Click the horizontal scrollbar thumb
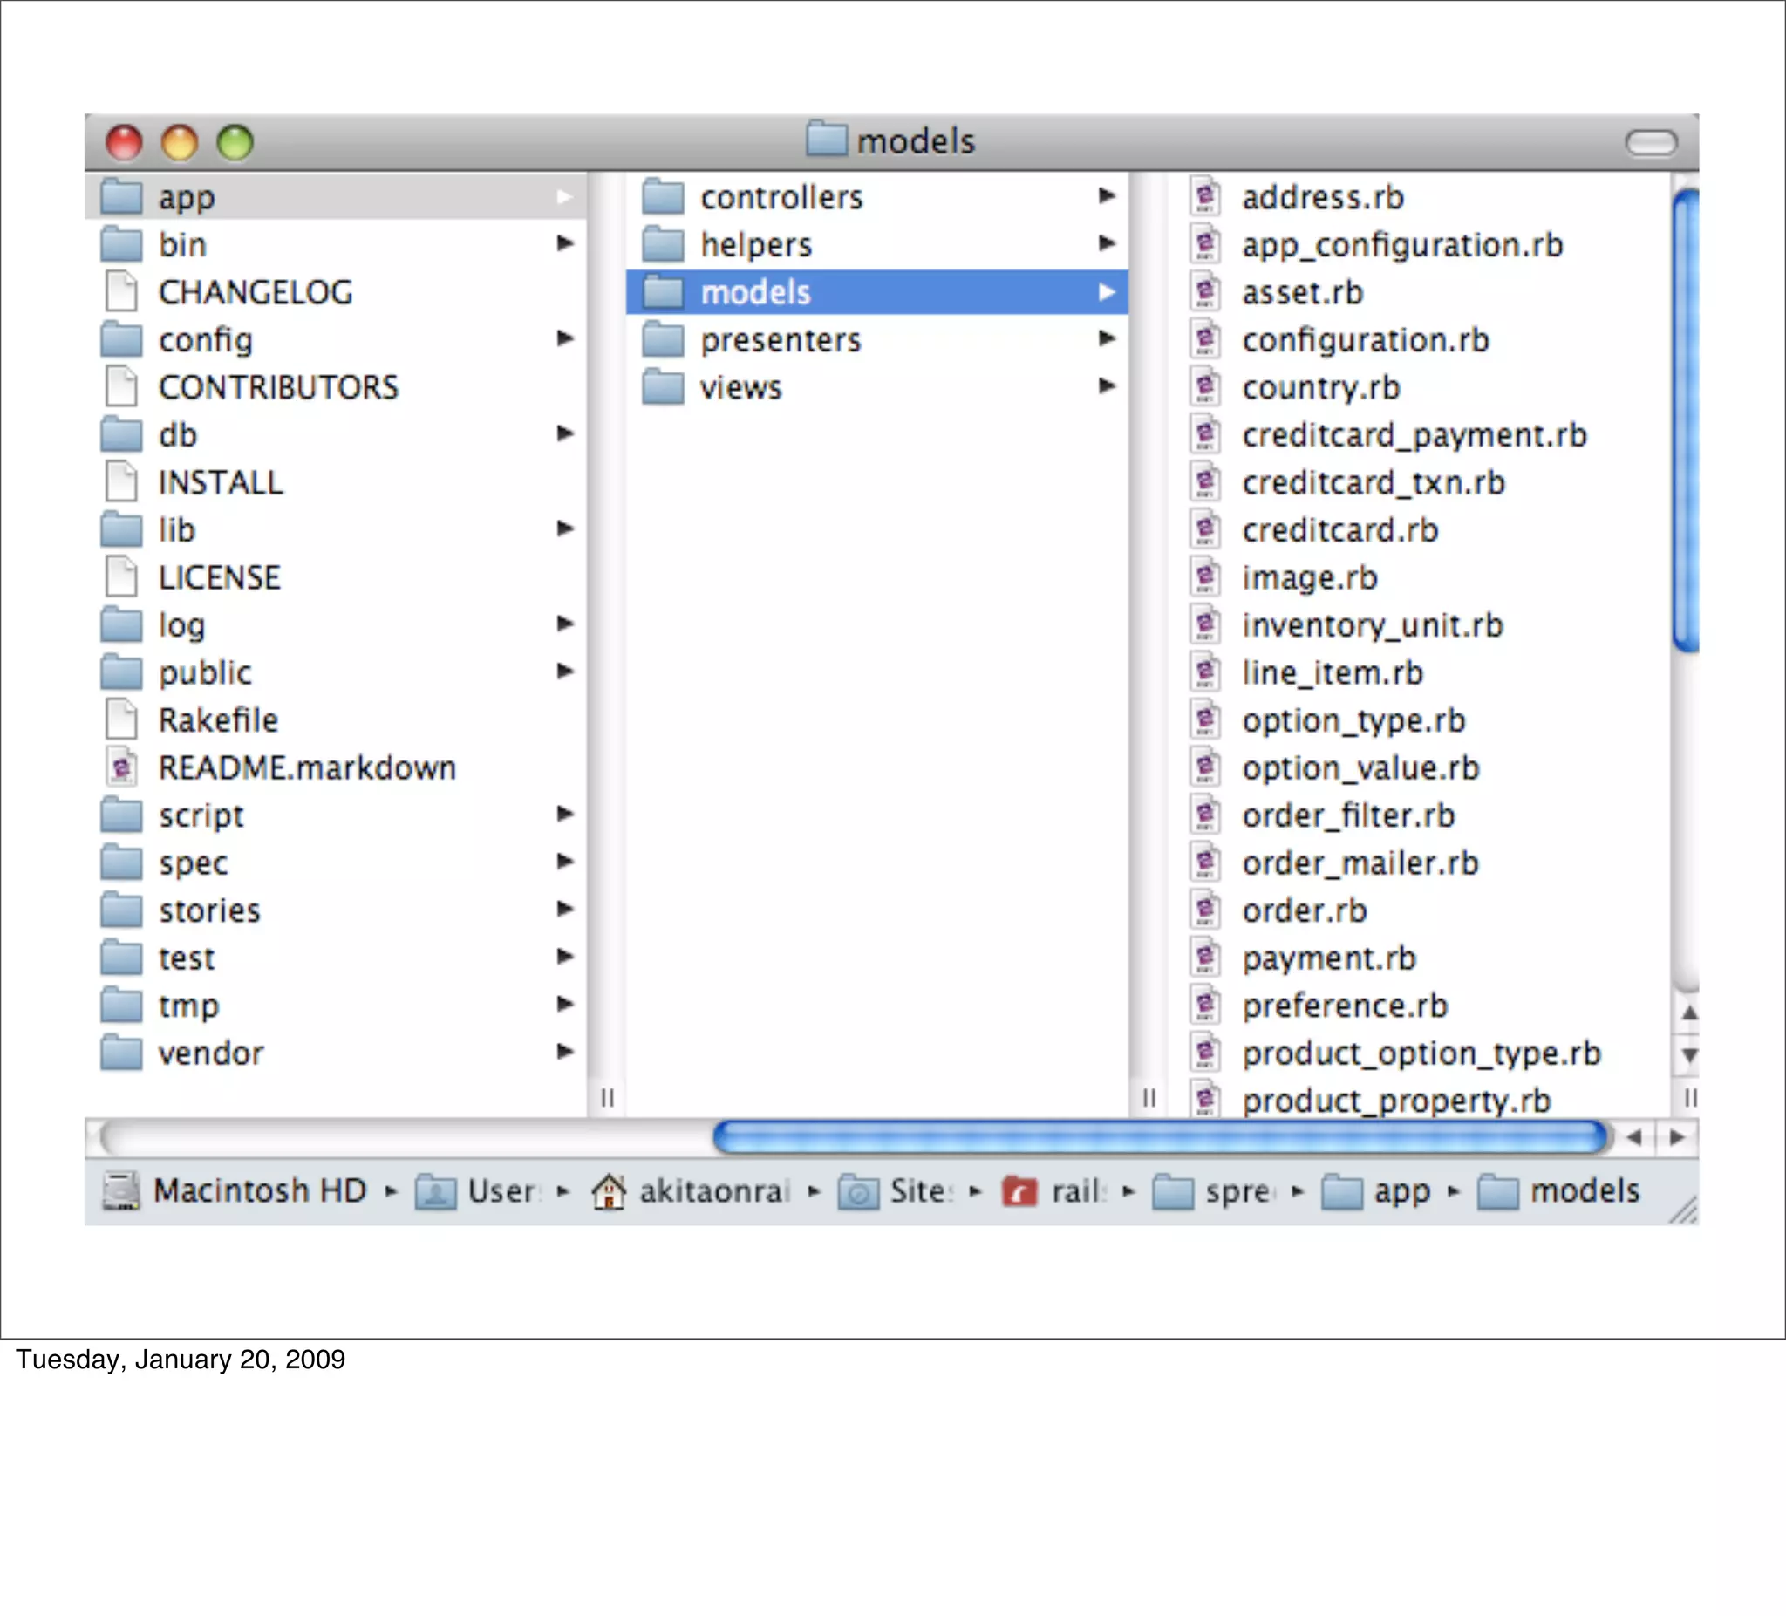The height and width of the screenshot is (1616, 1786). pyautogui.click(x=1159, y=1137)
